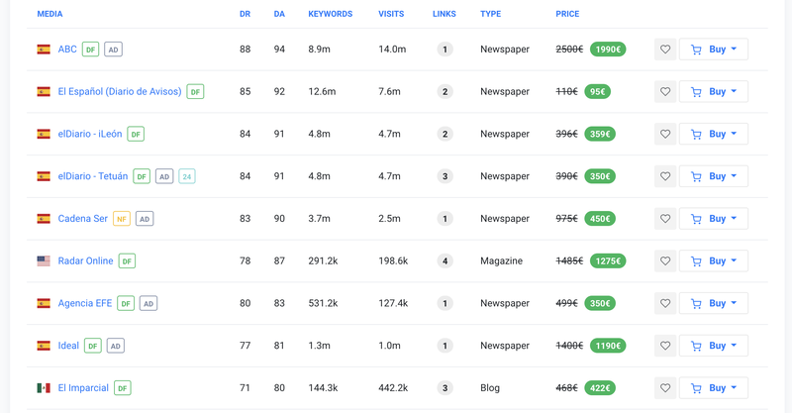Click the green 1990€ price tag
Screen dimensions: 792x413
tap(608, 50)
